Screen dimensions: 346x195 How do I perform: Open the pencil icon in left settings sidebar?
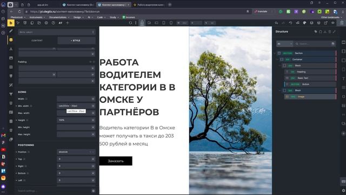[11, 31]
